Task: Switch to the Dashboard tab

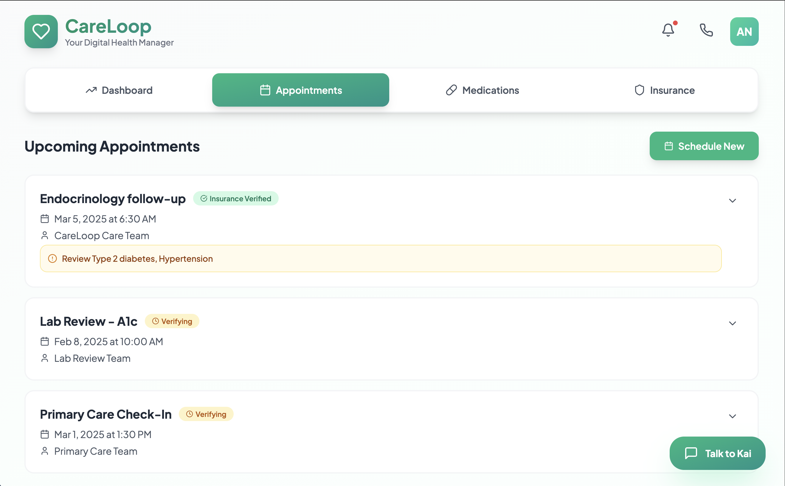Action: coord(119,90)
